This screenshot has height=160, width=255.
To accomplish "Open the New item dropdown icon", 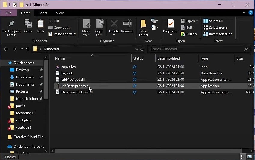I will click(154, 21).
